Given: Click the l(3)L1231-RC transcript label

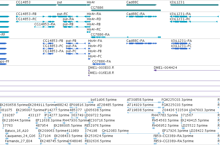Looking at the screenshot, I should [x=180, y=19].
